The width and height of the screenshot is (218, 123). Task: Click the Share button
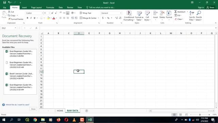[x=211, y=8]
